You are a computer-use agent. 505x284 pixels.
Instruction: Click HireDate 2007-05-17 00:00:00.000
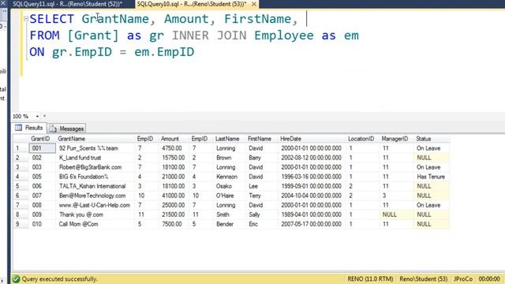(311, 224)
